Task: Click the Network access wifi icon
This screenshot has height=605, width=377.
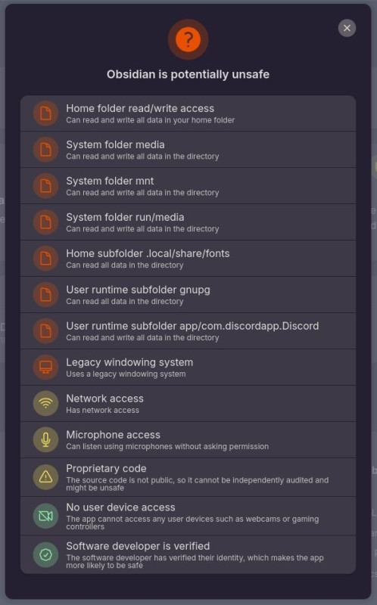Action: [x=45, y=404]
